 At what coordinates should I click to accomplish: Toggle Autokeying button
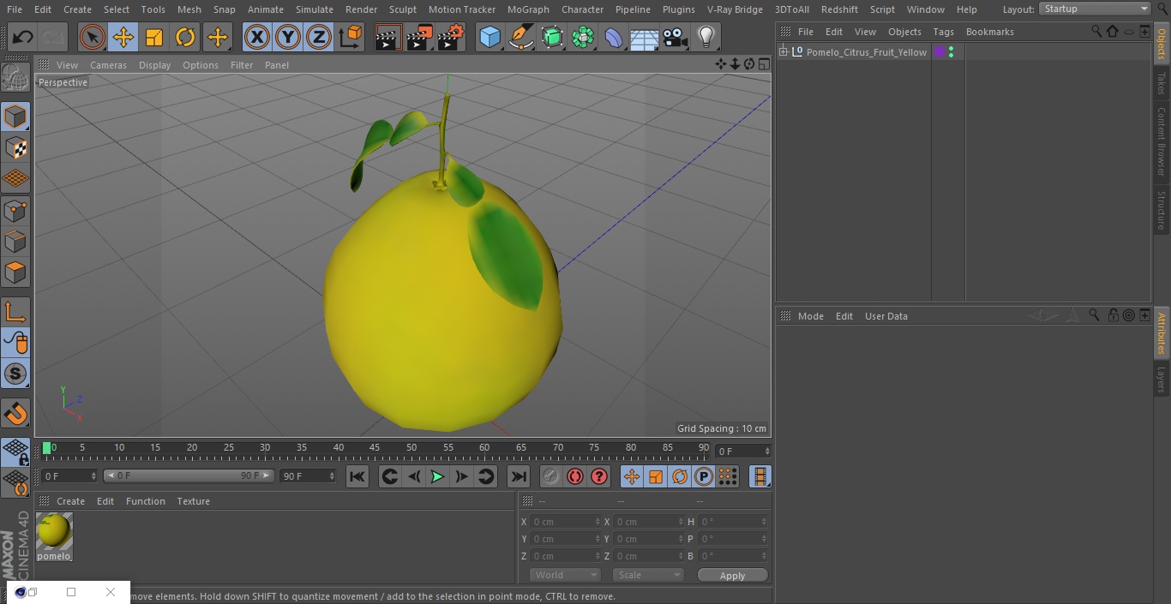click(x=575, y=476)
